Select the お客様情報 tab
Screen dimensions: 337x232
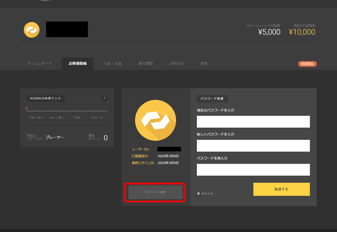point(78,63)
